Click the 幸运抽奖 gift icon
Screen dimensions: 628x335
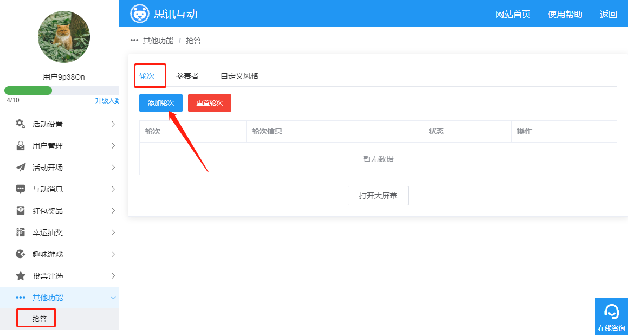point(21,233)
